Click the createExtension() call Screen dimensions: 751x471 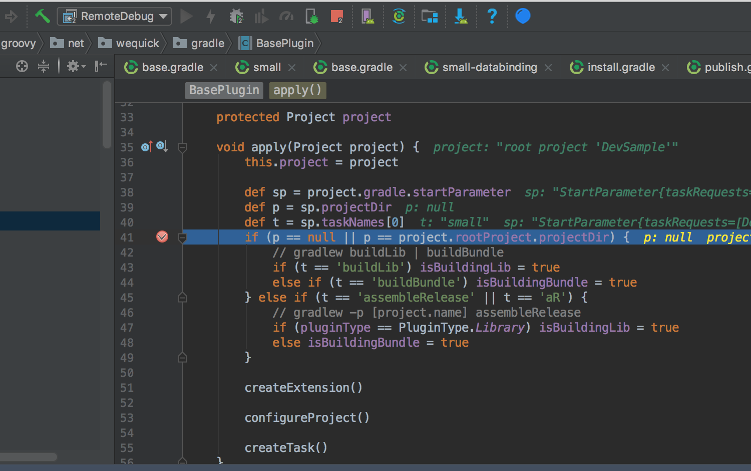click(x=303, y=388)
